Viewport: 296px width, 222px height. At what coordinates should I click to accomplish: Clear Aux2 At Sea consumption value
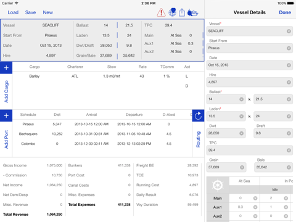tap(255, 216)
